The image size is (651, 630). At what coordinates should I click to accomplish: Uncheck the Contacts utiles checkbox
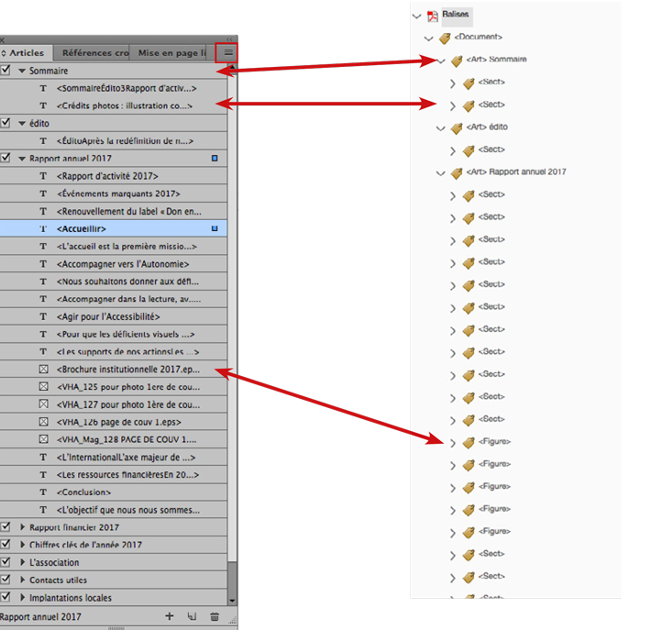(6, 580)
